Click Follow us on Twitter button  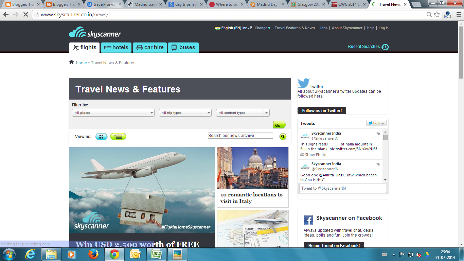click(322, 111)
